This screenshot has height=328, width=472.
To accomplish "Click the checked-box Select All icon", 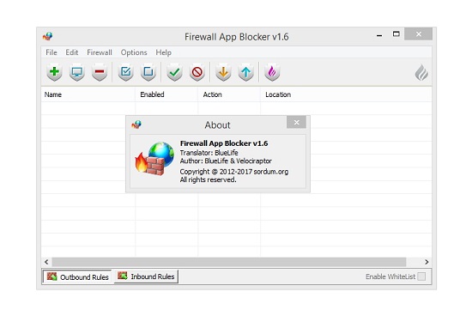I will tap(126, 72).
